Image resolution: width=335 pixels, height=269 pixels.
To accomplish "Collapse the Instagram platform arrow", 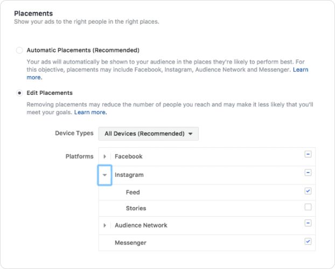I will pos(105,175).
